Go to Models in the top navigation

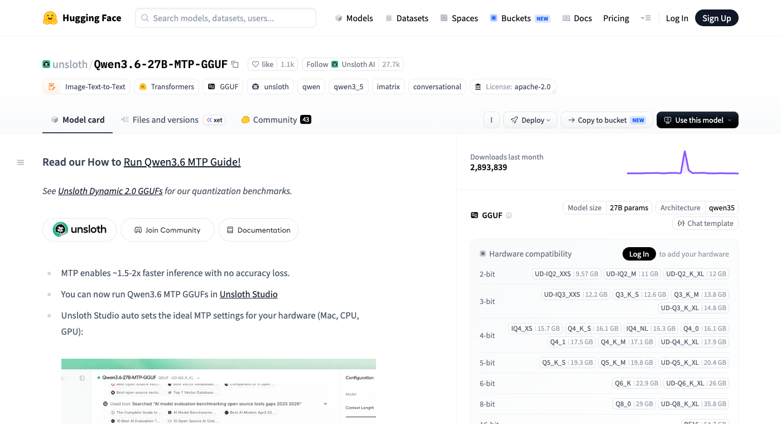coord(354,18)
